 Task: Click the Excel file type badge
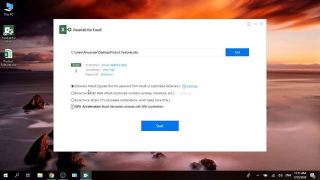click(76, 65)
